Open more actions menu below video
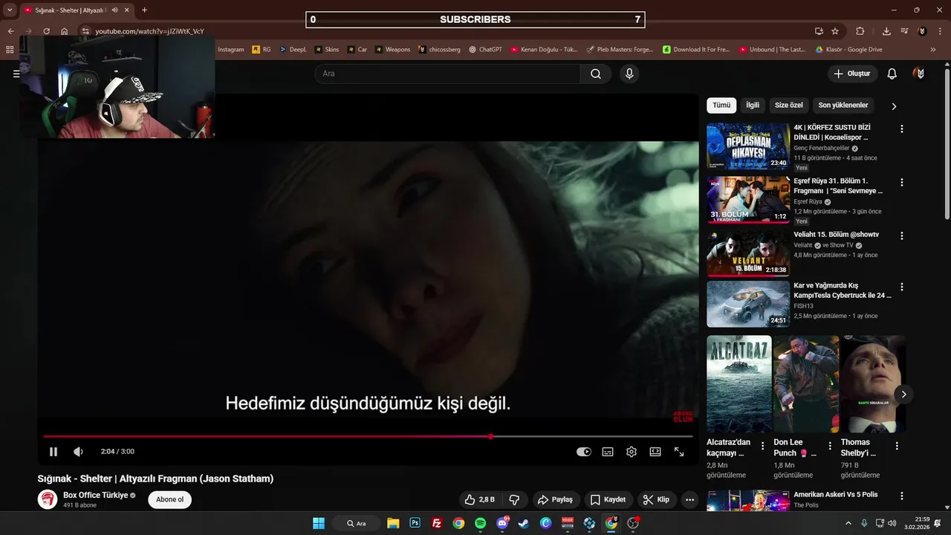The image size is (951, 535). (690, 499)
